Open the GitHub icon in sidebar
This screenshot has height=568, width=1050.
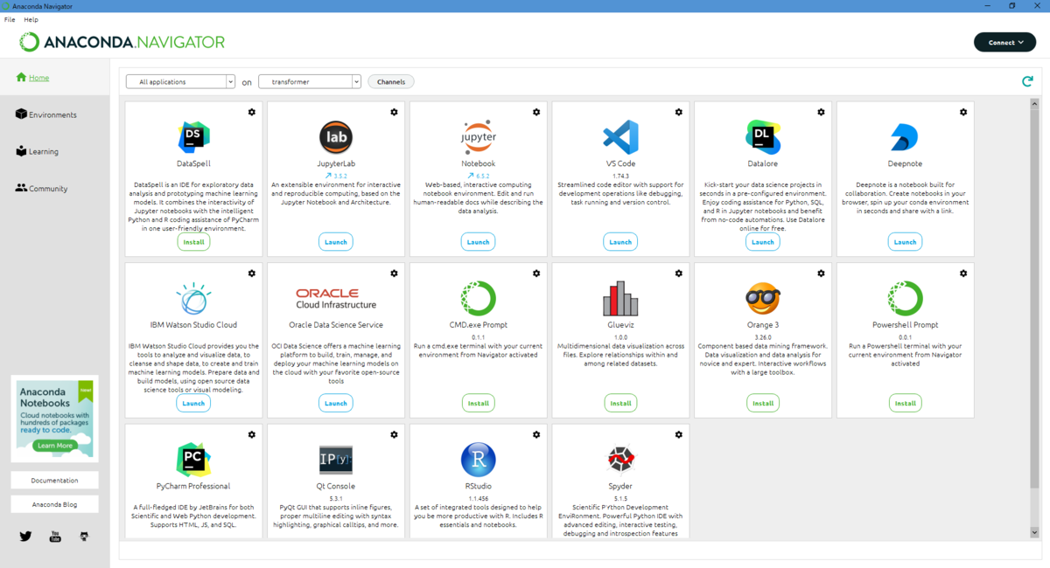click(84, 536)
